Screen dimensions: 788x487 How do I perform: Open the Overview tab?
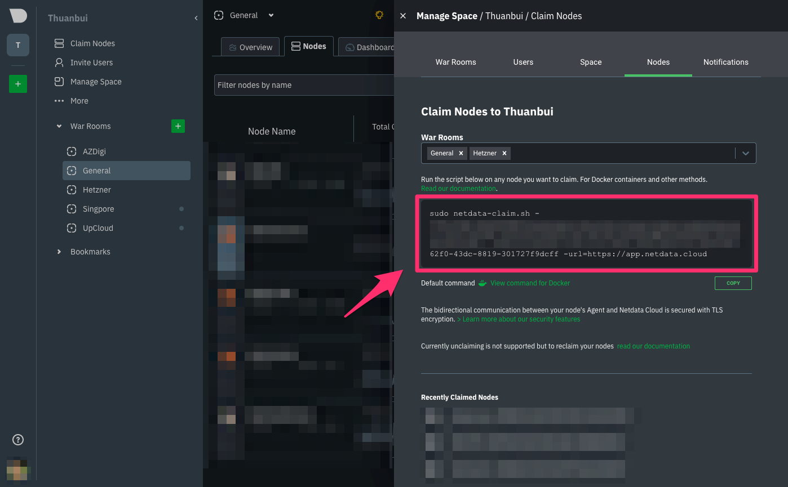[250, 47]
